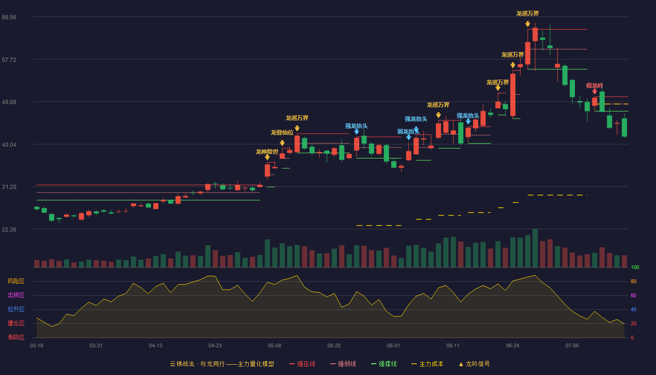Viewport: 656px width, 375px height.
Task: Click the 57.72 price axis label
Action: click(9, 60)
